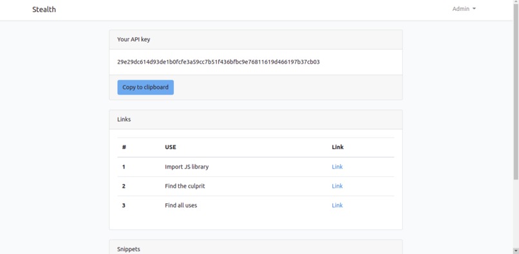Click the '#' column header
Image resolution: width=519 pixels, height=254 pixels.
(x=124, y=147)
